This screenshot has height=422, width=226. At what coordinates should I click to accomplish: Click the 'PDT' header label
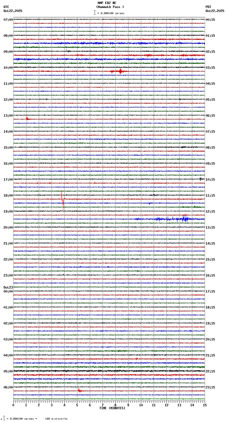tap(208, 7)
